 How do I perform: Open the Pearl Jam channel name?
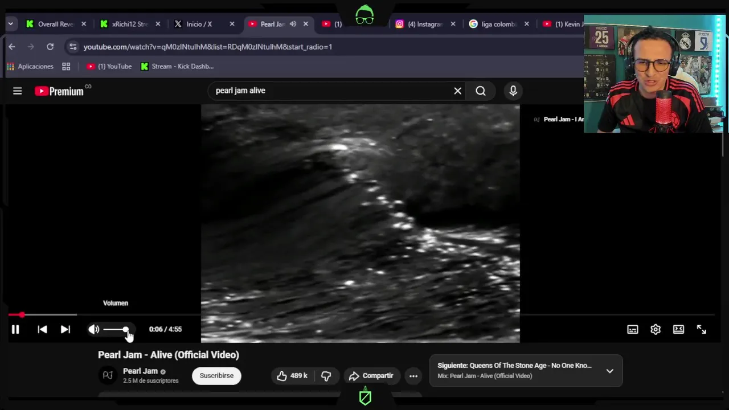tap(140, 371)
